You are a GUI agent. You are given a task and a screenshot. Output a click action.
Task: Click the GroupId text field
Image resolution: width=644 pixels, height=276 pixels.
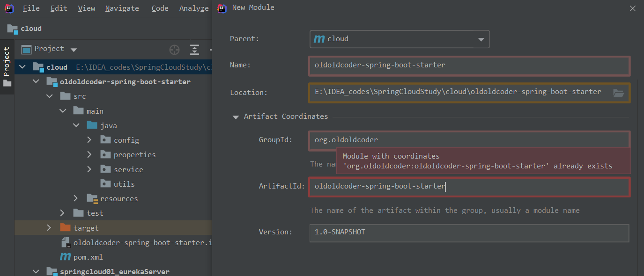pyautogui.click(x=469, y=140)
